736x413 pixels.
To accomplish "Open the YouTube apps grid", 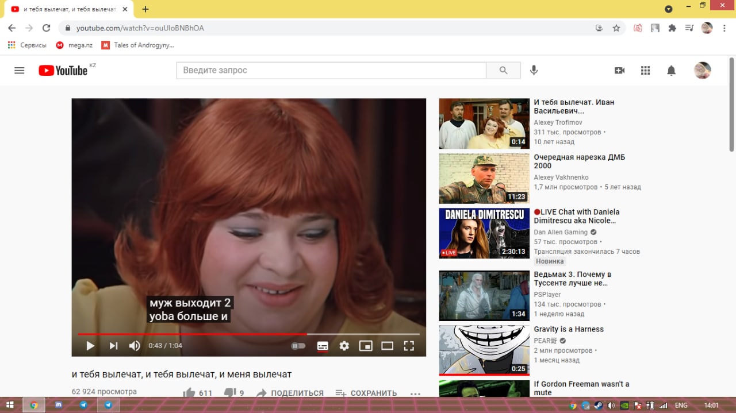I will point(645,70).
